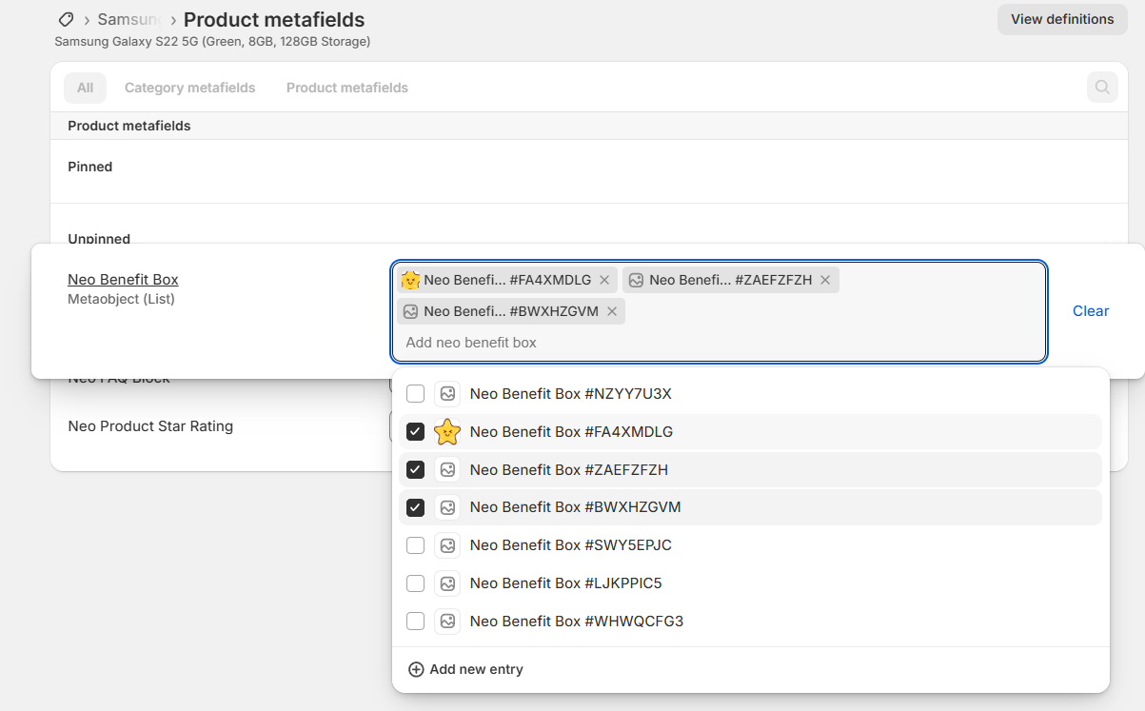Open the Neo Benefit Box definition link
Image resolution: width=1145 pixels, height=711 pixels.
pos(123,280)
